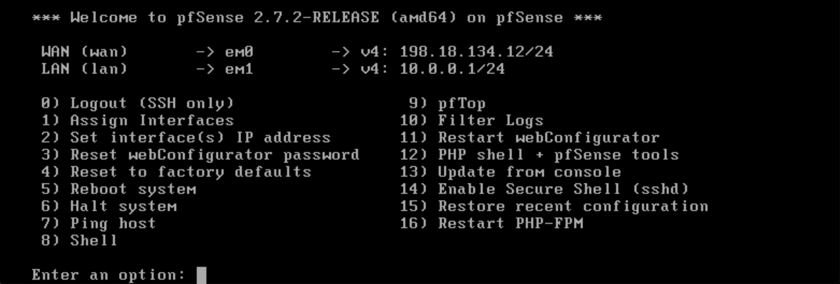Viewport: 840px width, 284px height.
Task: Click the cursor at Enter an option prompt
Action: [x=202, y=275]
